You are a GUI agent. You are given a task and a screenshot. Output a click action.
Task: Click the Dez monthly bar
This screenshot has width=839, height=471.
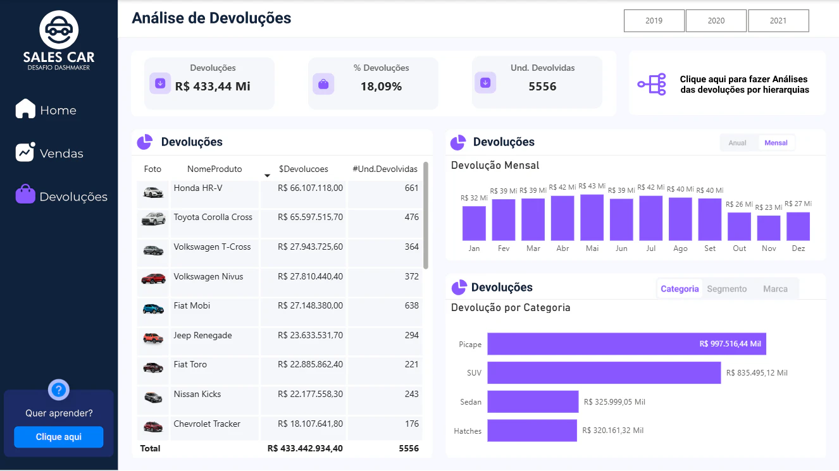(799, 226)
